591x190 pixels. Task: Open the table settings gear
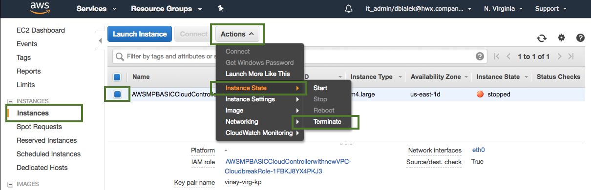561,38
